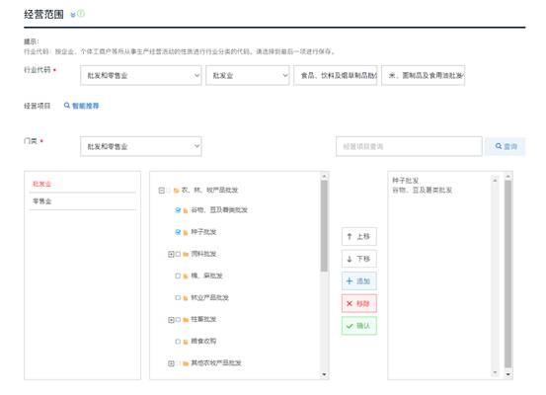Screen dimensions: 546x395
Task: Click the plus 添加 button
Action: tap(359, 281)
